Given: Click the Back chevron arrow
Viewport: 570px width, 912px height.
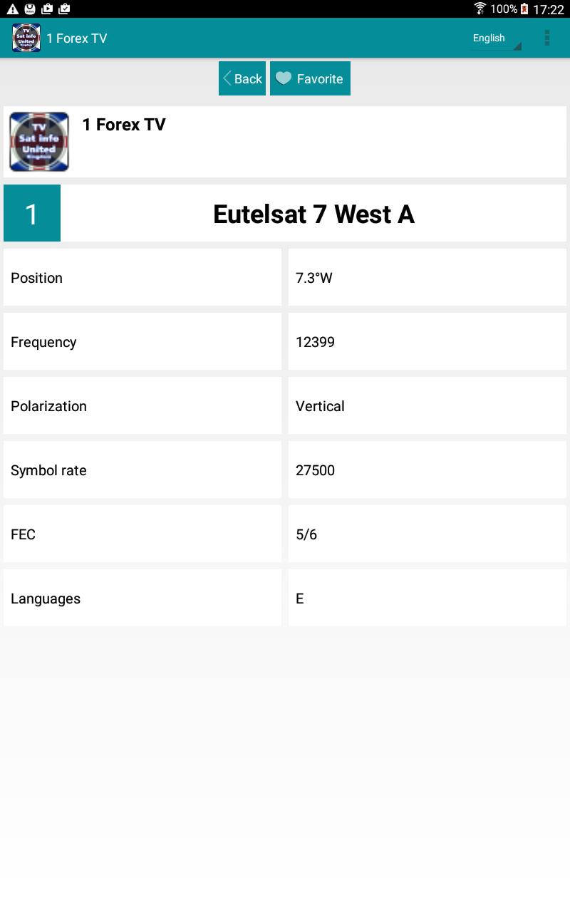Looking at the screenshot, I should [x=227, y=78].
